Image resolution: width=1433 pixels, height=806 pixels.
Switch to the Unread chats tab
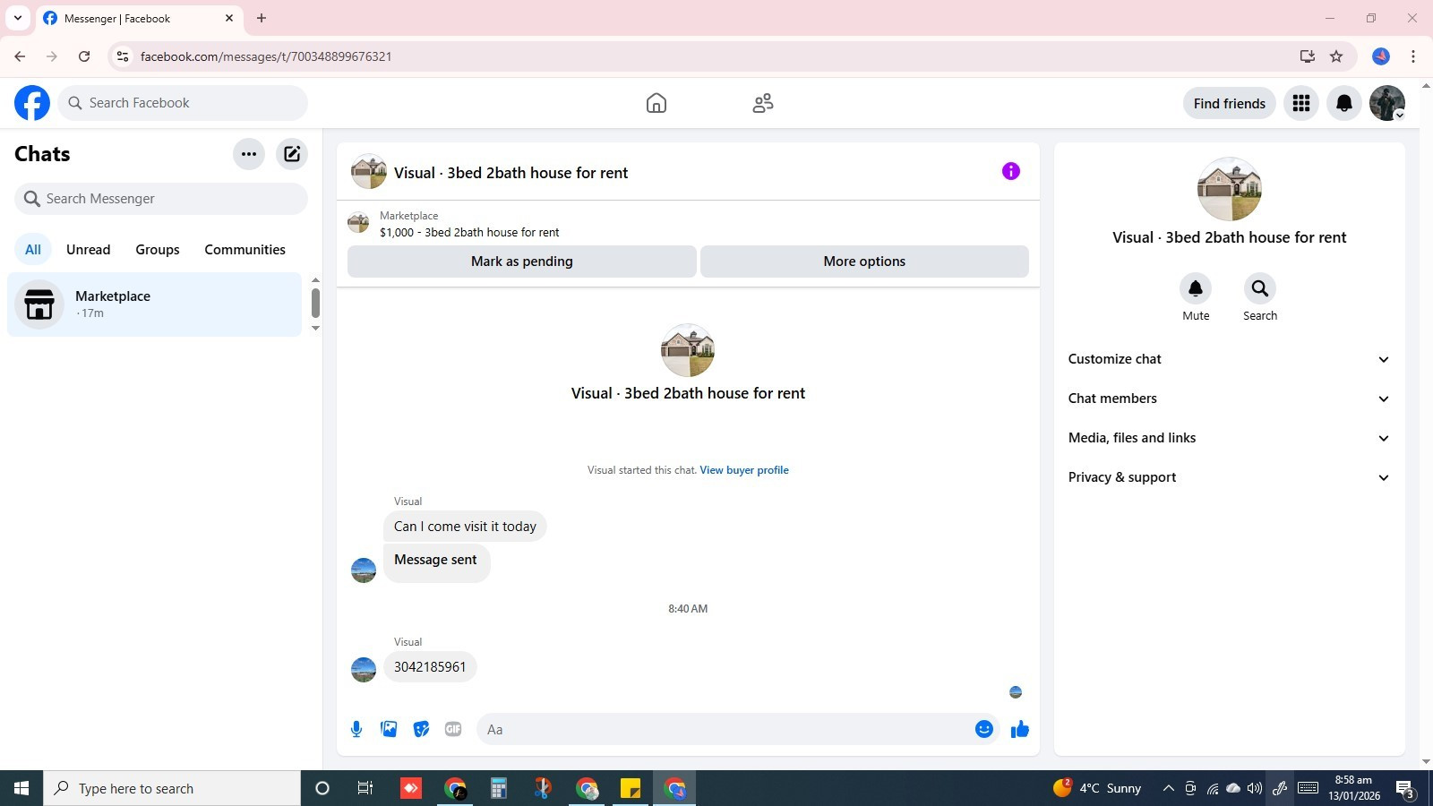(x=89, y=250)
